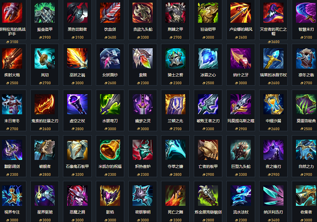This screenshot has height=222, width=317.
Task: Pick the 冰霜之心 blue heart icon
Action: 208,58
